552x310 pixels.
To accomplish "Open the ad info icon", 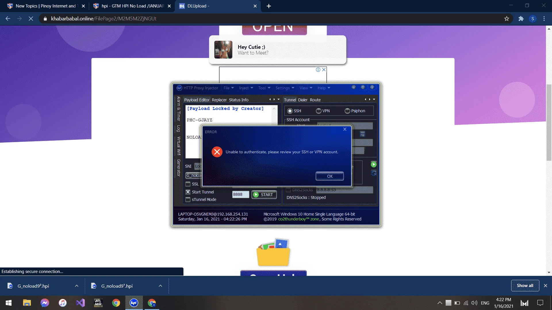I will (318, 69).
